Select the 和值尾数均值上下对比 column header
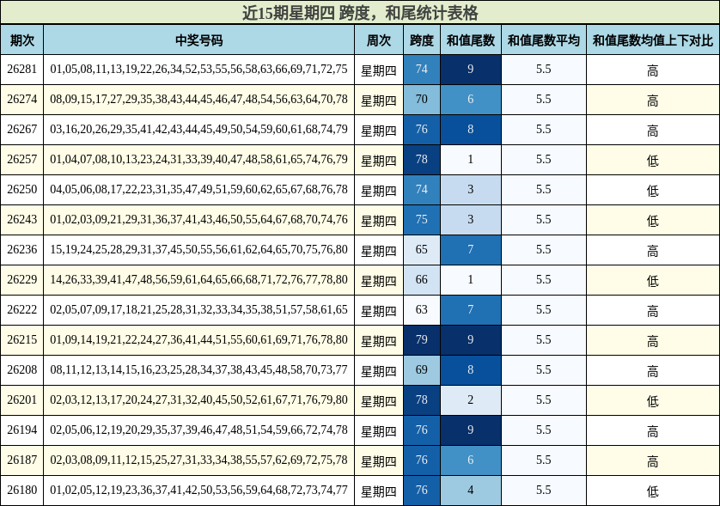This screenshot has width=720, height=506. point(653,40)
